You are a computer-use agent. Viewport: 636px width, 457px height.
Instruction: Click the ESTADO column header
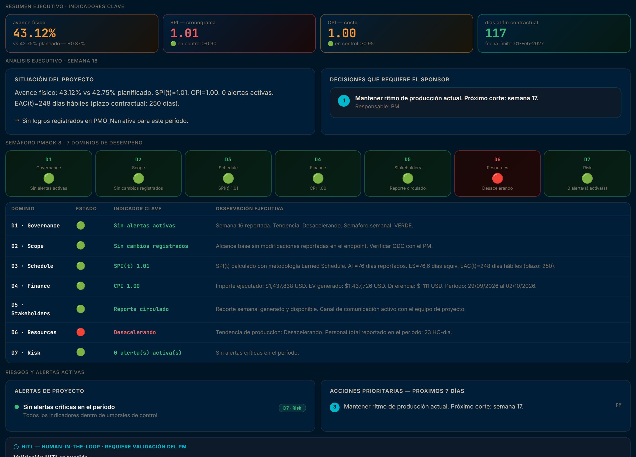point(86,209)
